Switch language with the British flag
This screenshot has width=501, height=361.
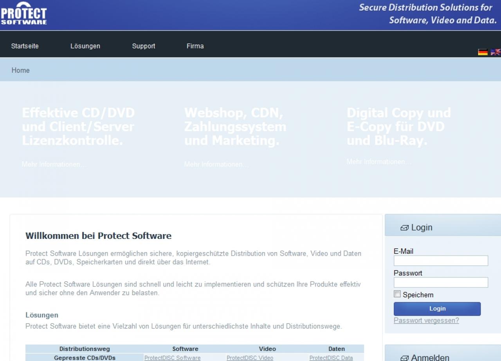(496, 52)
